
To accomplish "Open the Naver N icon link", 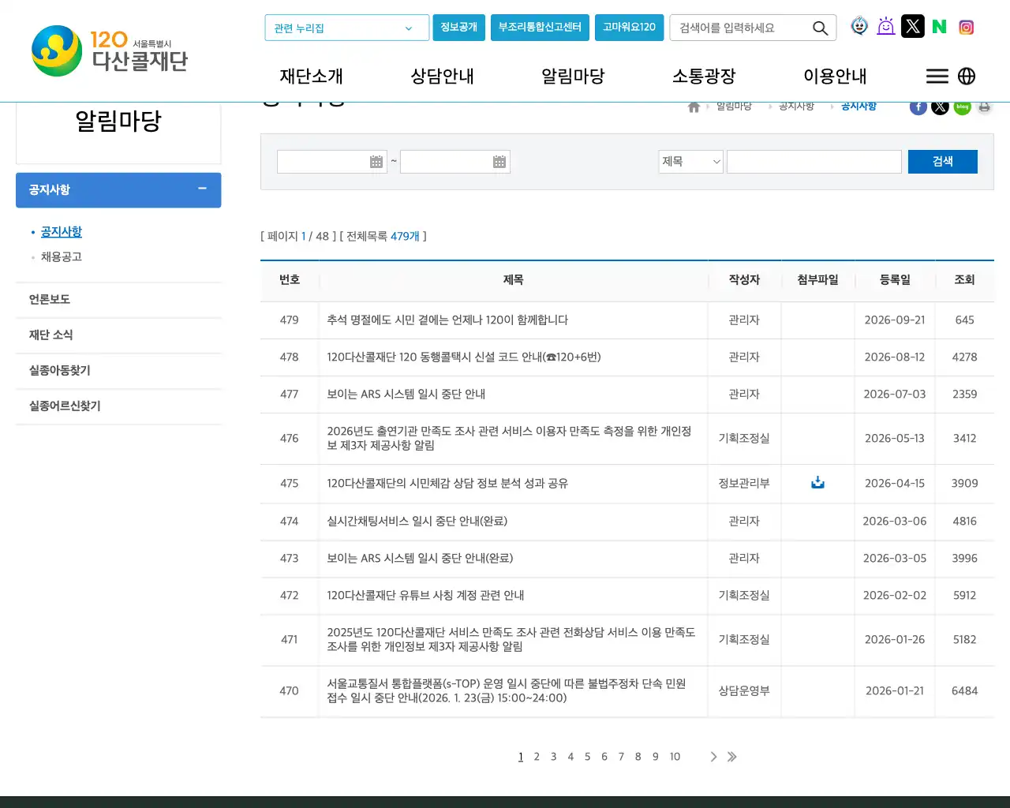I will pyautogui.click(x=939, y=27).
